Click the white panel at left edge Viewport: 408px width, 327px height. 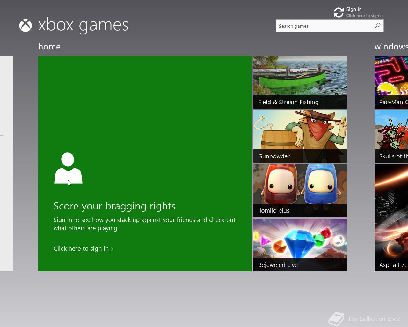6,163
